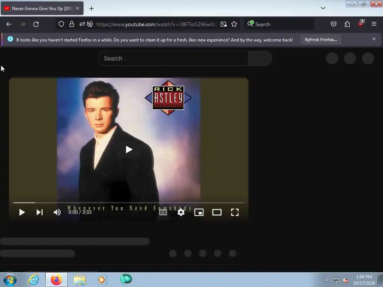This screenshot has height=287, width=383.
Task: Skip to next video
Action: click(40, 212)
